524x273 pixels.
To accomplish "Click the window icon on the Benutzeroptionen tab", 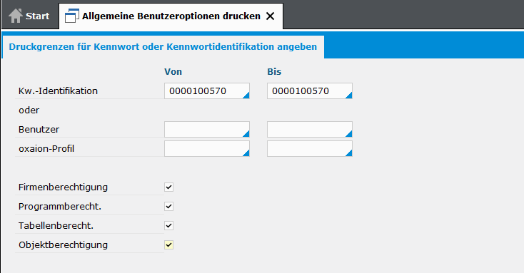I will coord(72,16).
